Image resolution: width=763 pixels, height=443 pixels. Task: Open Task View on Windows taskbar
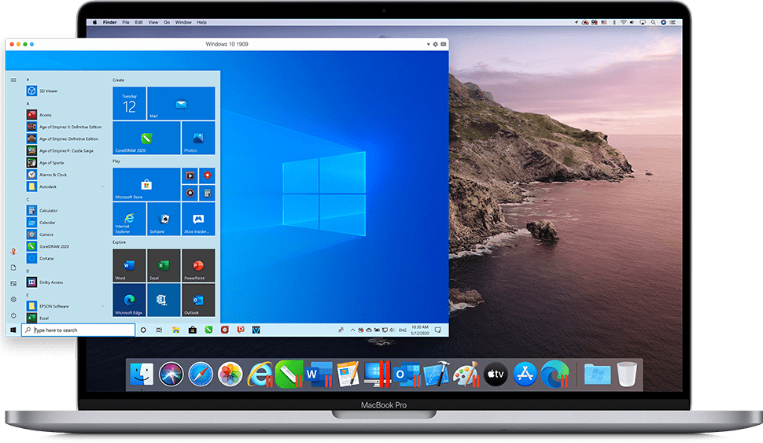[159, 330]
